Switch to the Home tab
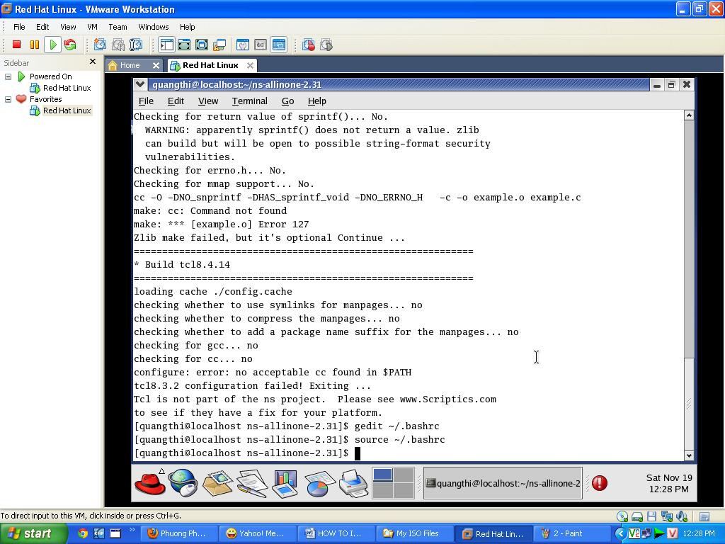The image size is (725, 544). [x=130, y=65]
